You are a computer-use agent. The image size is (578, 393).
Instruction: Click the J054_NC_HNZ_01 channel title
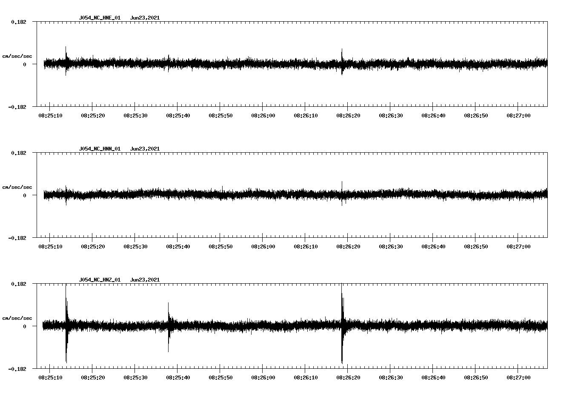[x=100, y=280]
